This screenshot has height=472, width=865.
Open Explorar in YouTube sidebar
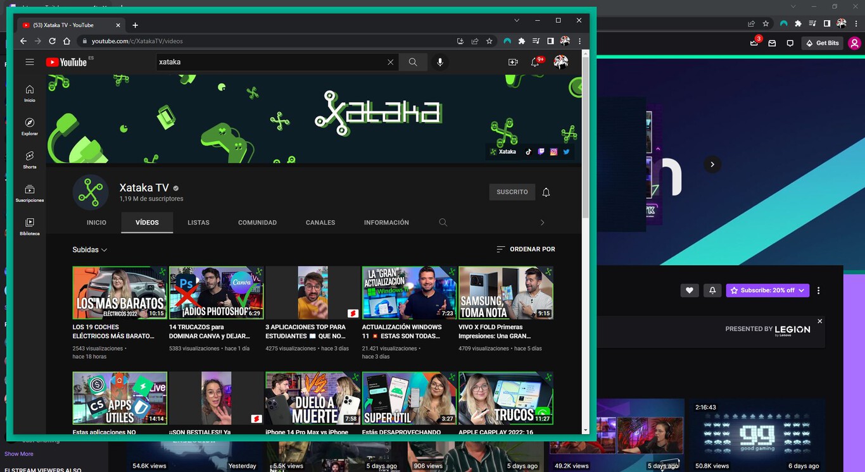point(30,127)
